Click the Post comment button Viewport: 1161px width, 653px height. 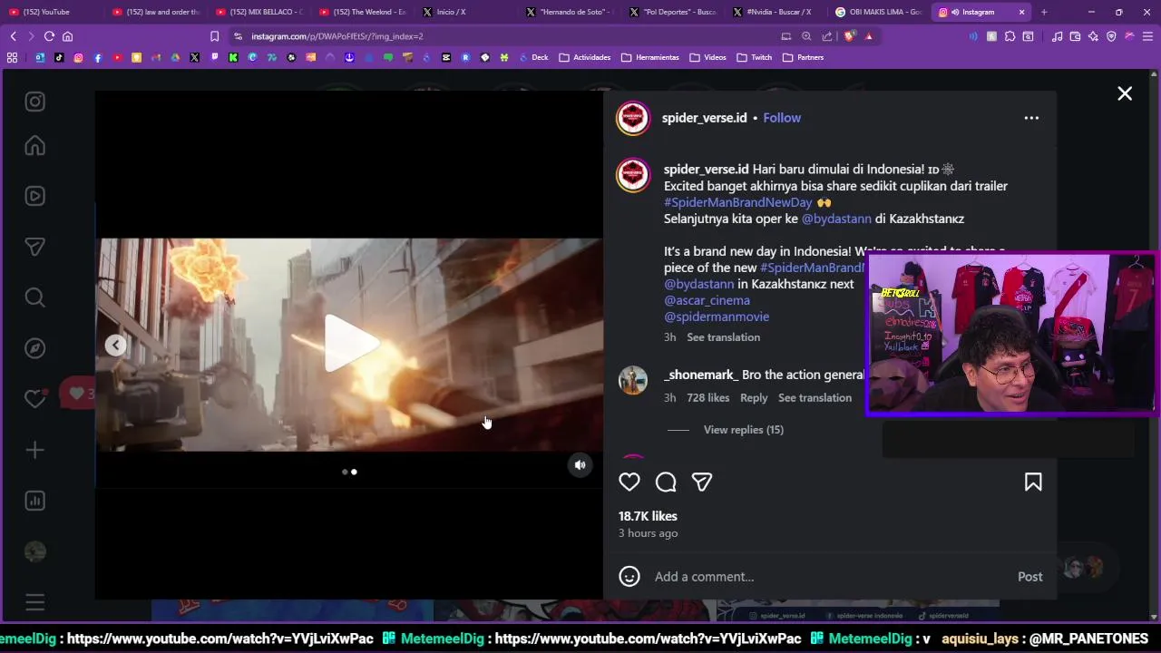tap(1029, 577)
